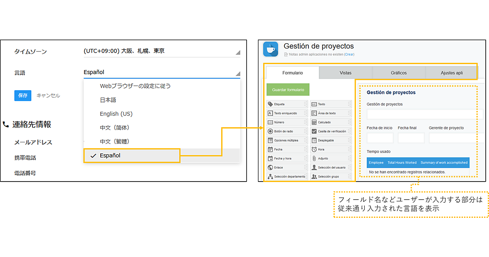Click the Crear link

(349, 54)
